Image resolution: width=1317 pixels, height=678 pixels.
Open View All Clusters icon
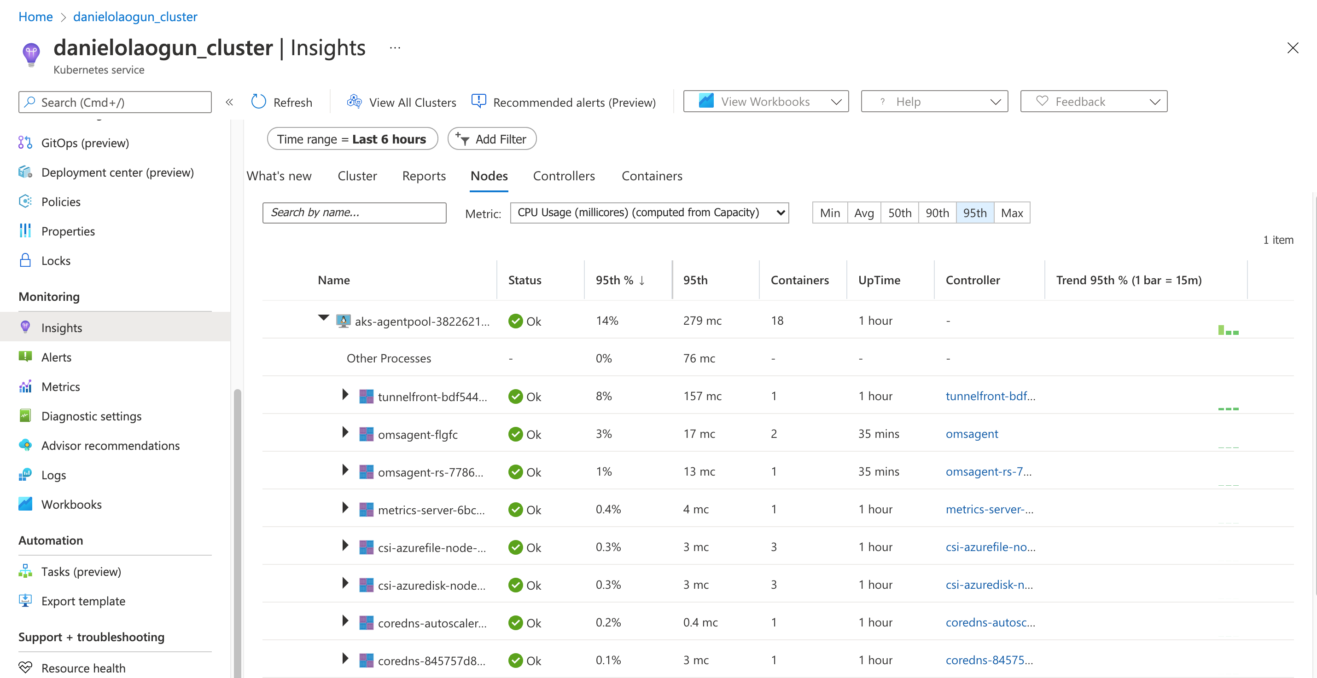[354, 102]
